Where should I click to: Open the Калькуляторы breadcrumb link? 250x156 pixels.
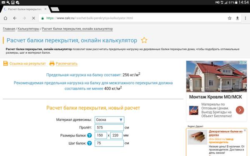point(28,29)
